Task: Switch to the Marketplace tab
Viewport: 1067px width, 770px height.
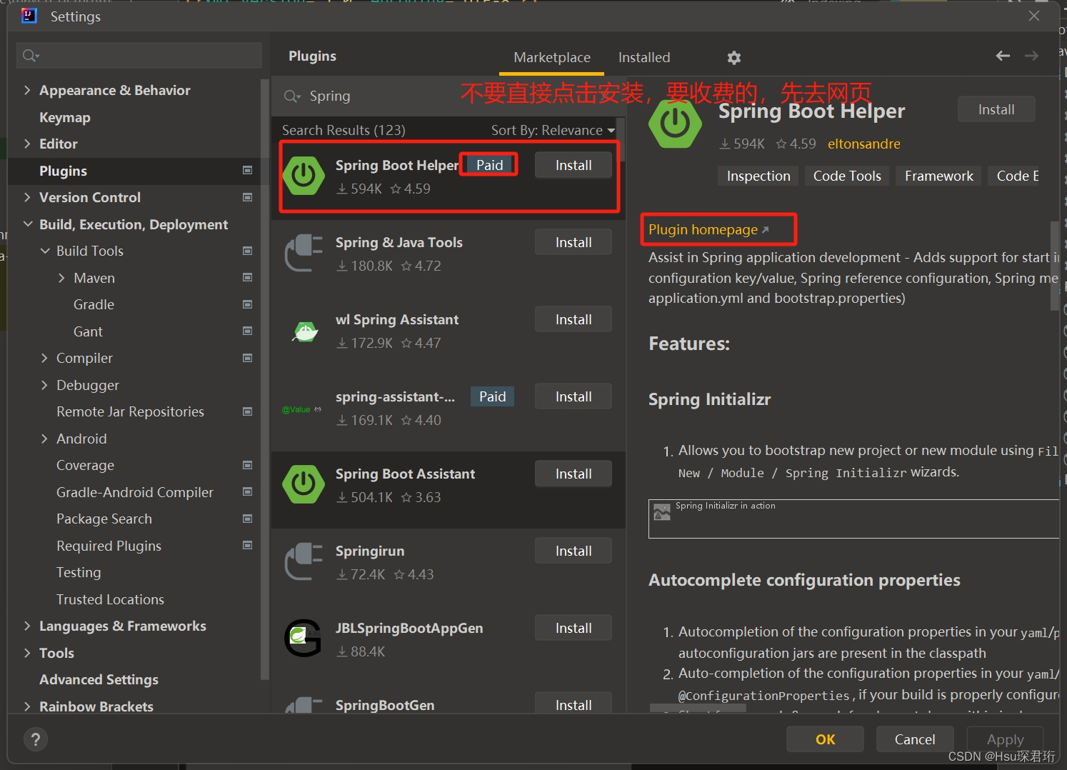Action: pos(552,57)
